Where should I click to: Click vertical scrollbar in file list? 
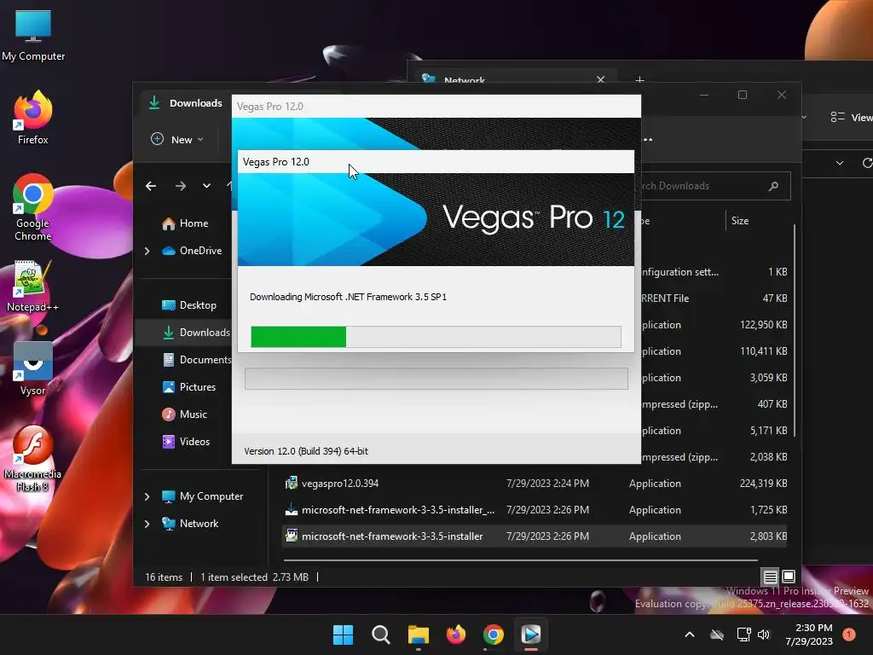(795, 331)
